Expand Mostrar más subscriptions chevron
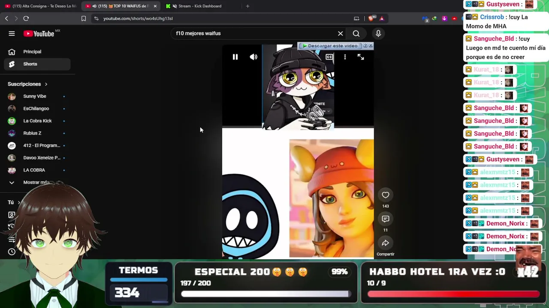 tap(12, 183)
